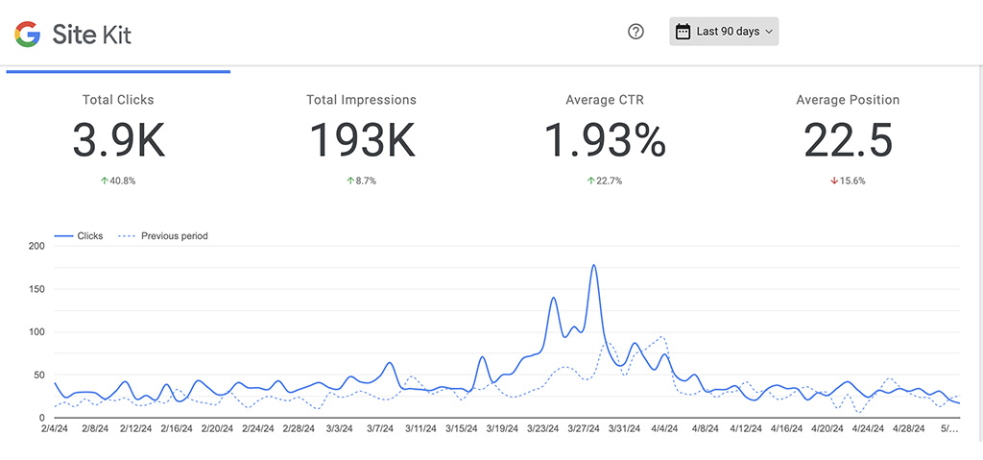The width and height of the screenshot is (983, 460).
Task: Click the green up arrow beside 40.8%
Action: [x=106, y=181]
